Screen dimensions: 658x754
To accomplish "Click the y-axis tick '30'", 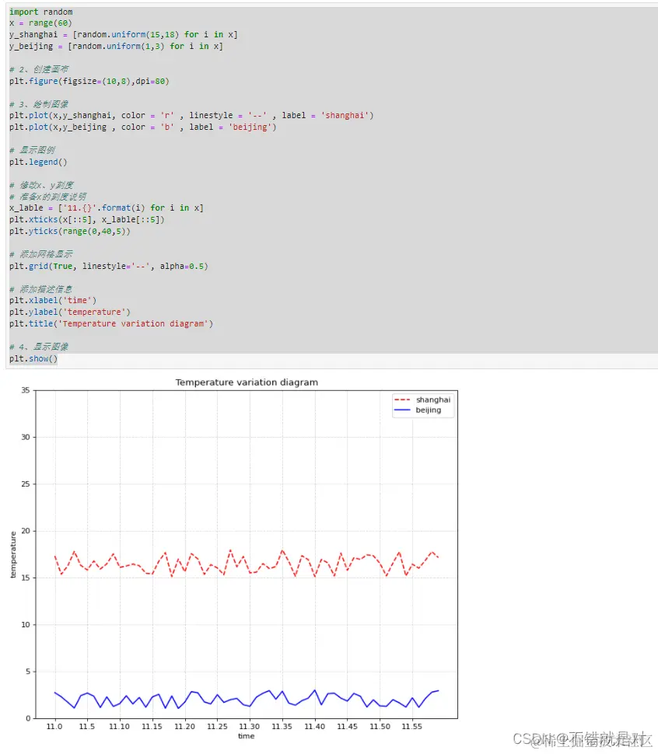I will pyautogui.click(x=26, y=437).
